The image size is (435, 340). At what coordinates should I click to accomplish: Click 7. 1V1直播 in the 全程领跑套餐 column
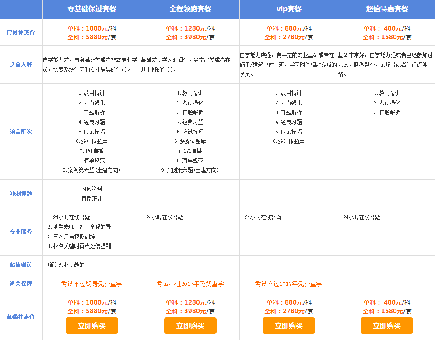point(190,151)
